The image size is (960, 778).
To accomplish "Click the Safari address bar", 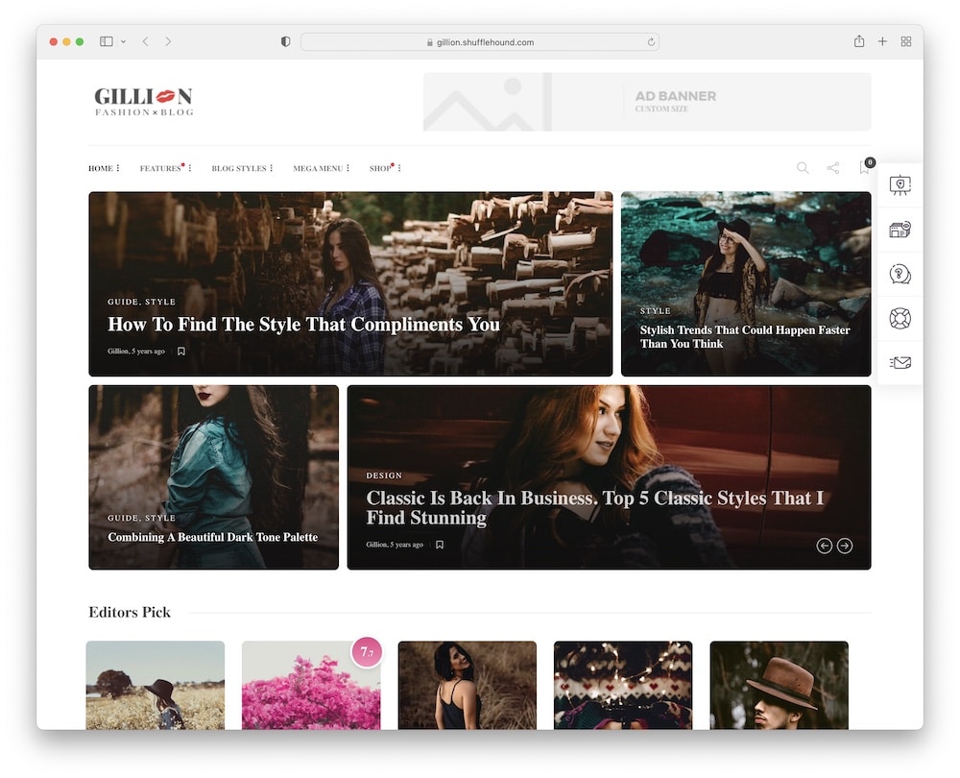I will [x=479, y=41].
